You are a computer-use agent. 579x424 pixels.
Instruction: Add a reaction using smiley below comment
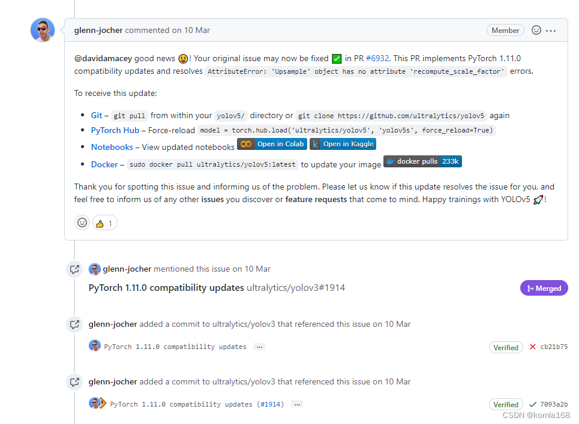(82, 223)
